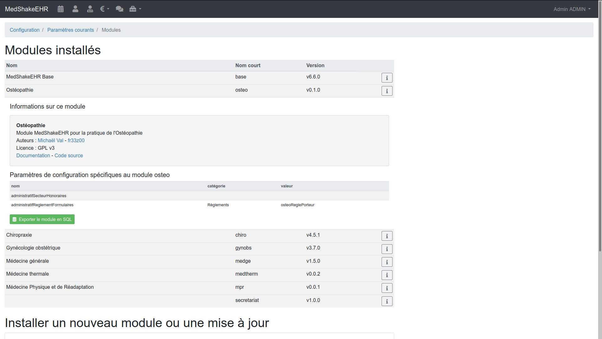The image size is (602, 339).
Task: Click version v4.5.1 cell
Action: click(x=313, y=235)
